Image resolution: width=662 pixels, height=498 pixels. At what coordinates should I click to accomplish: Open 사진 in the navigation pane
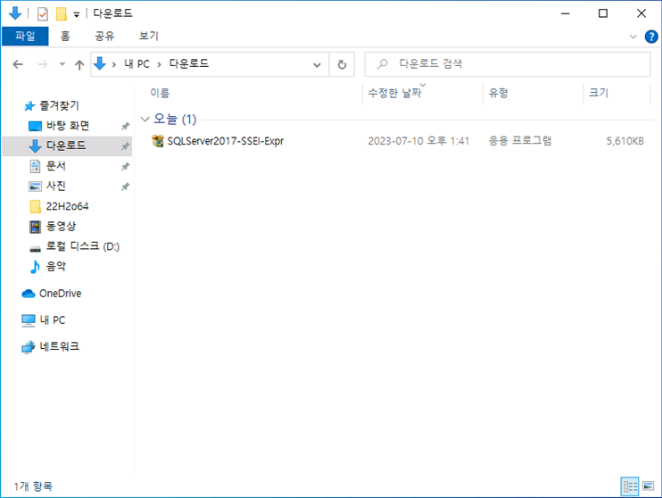pos(55,186)
